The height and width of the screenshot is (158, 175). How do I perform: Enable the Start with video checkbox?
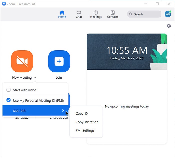[x=8, y=90]
